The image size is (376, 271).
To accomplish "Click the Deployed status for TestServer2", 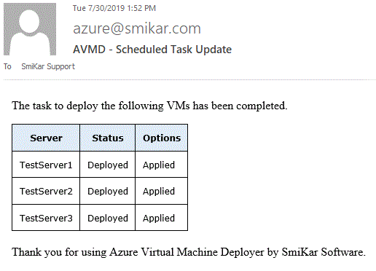I will coord(108,191).
